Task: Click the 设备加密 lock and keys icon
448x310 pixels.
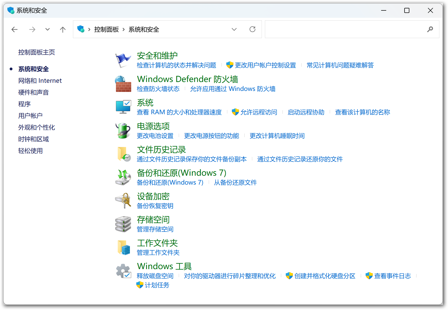Action: (123, 201)
